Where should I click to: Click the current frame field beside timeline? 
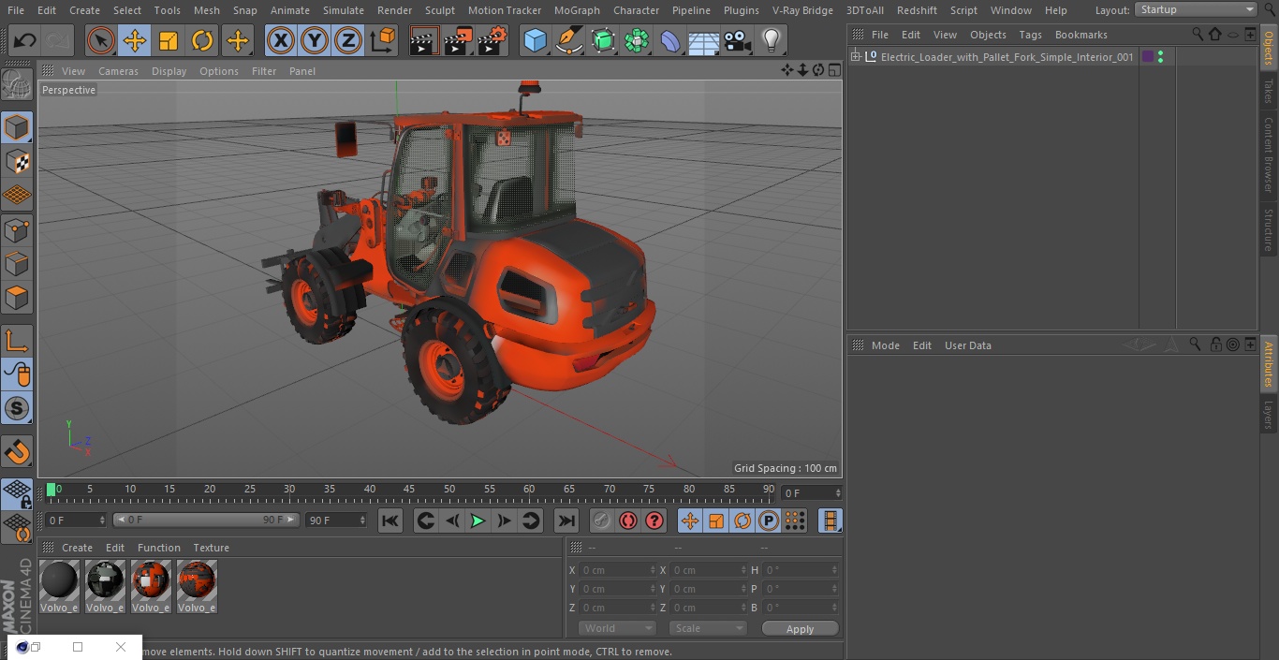(811, 492)
